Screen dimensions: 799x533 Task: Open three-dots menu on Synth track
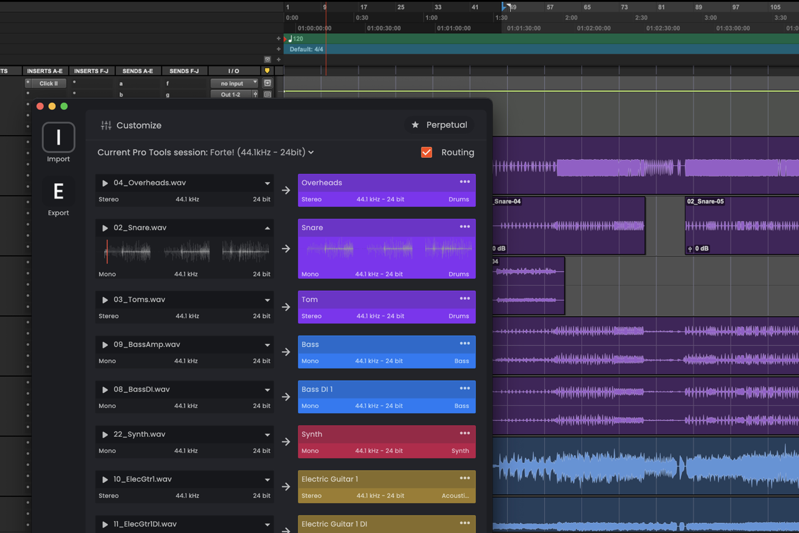pyautogui.click(x=464, y=433)
